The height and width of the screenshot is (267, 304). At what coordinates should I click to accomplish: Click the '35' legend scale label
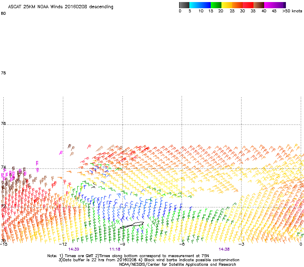click(x=253, y=11)
